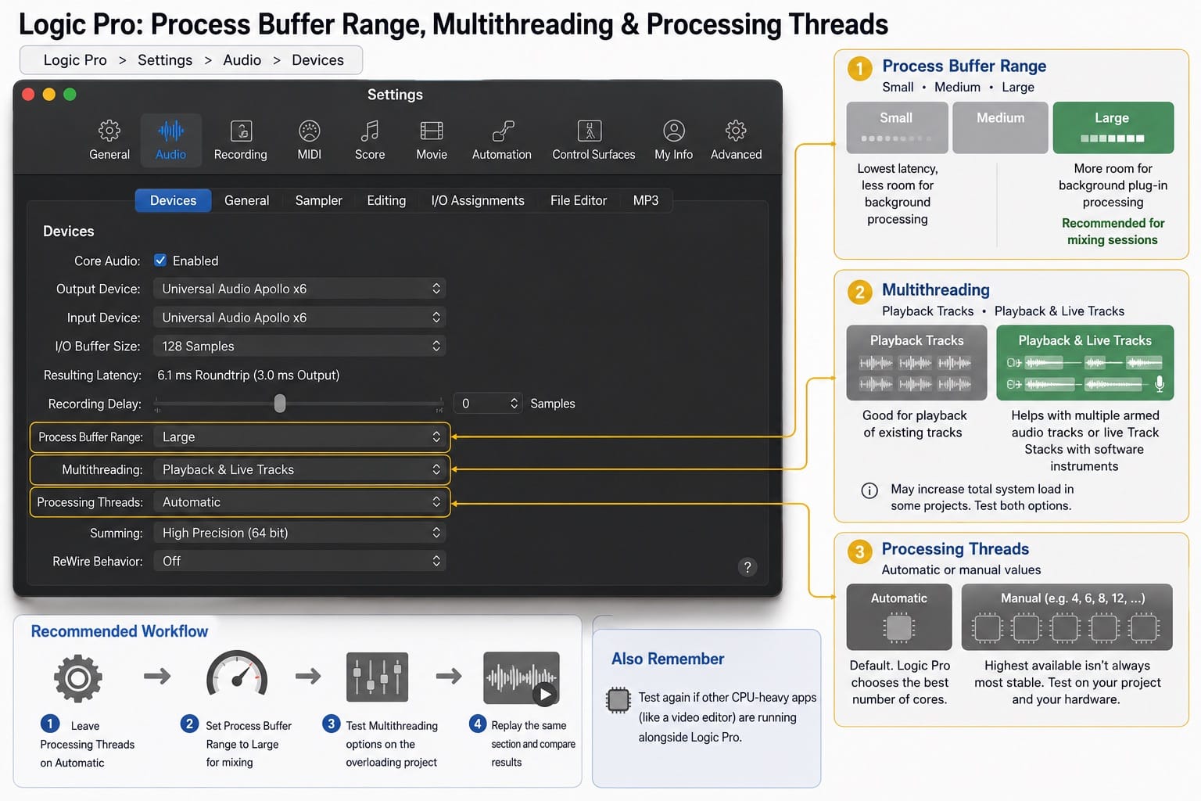The width and height of the screenshot is (1201, 801).
Task: Switch to the Devices tab
Action: (173, 200)
